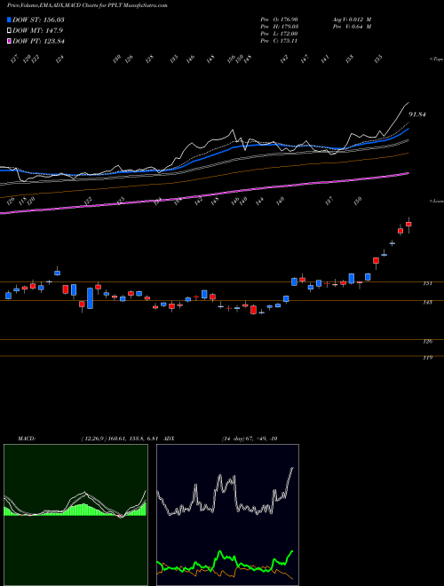Click the 'Pre V: 0.64 M' value

352,27
